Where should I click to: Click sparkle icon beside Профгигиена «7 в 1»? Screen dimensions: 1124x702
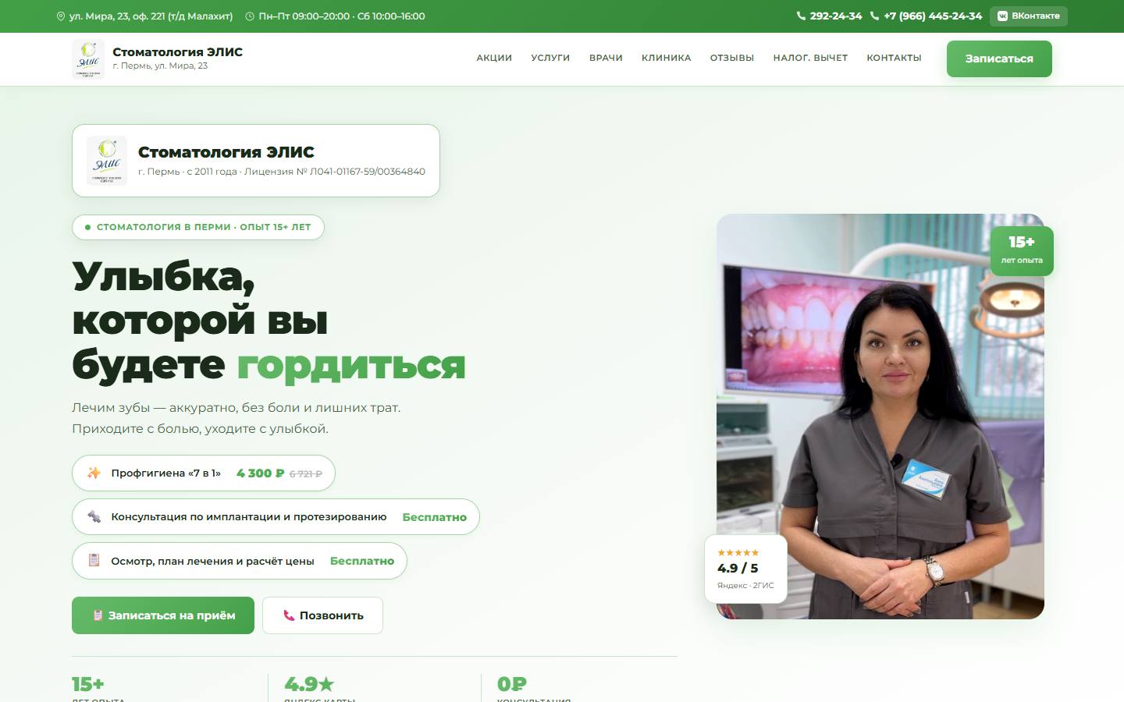[x=94, y=473]
